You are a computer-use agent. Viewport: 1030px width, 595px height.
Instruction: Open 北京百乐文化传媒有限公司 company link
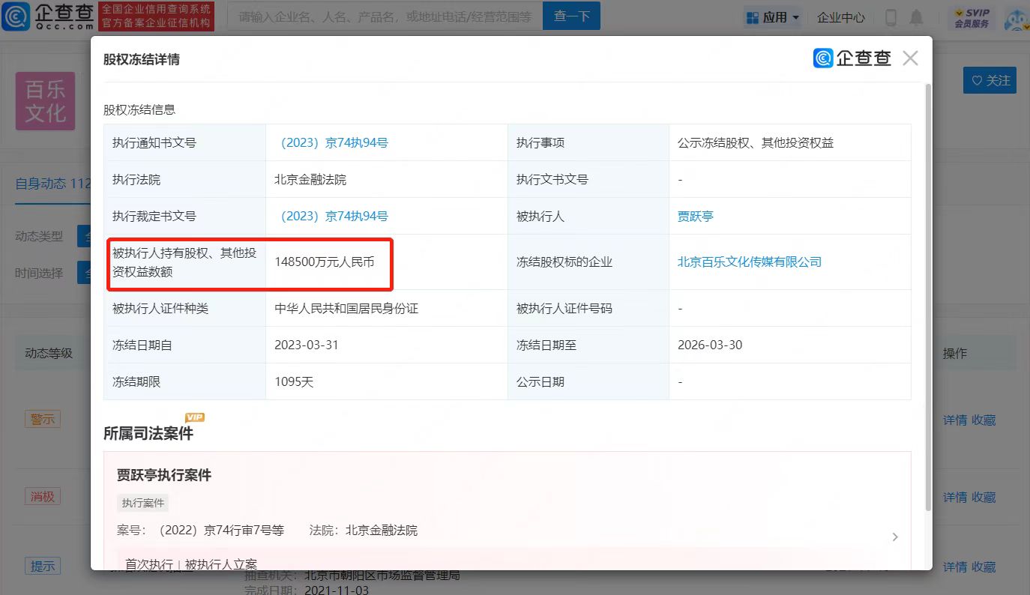click(750, 262)
